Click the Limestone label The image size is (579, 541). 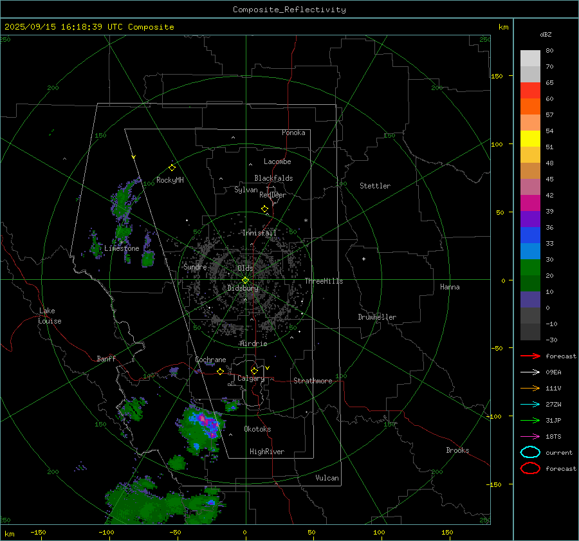(x=122, y=248)
